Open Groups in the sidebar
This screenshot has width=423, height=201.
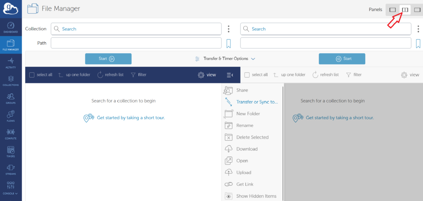[x=11, y=98]
